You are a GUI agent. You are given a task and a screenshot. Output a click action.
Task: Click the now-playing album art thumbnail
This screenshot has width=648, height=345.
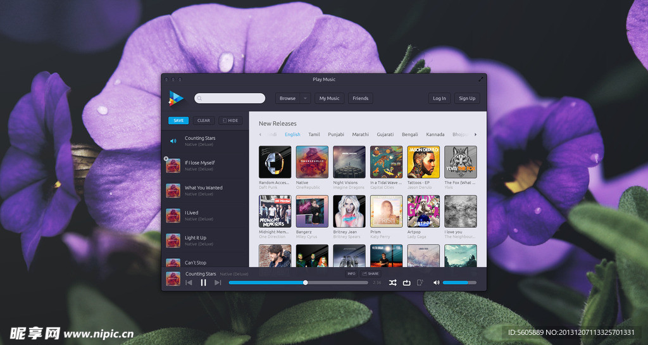[173, 279]
